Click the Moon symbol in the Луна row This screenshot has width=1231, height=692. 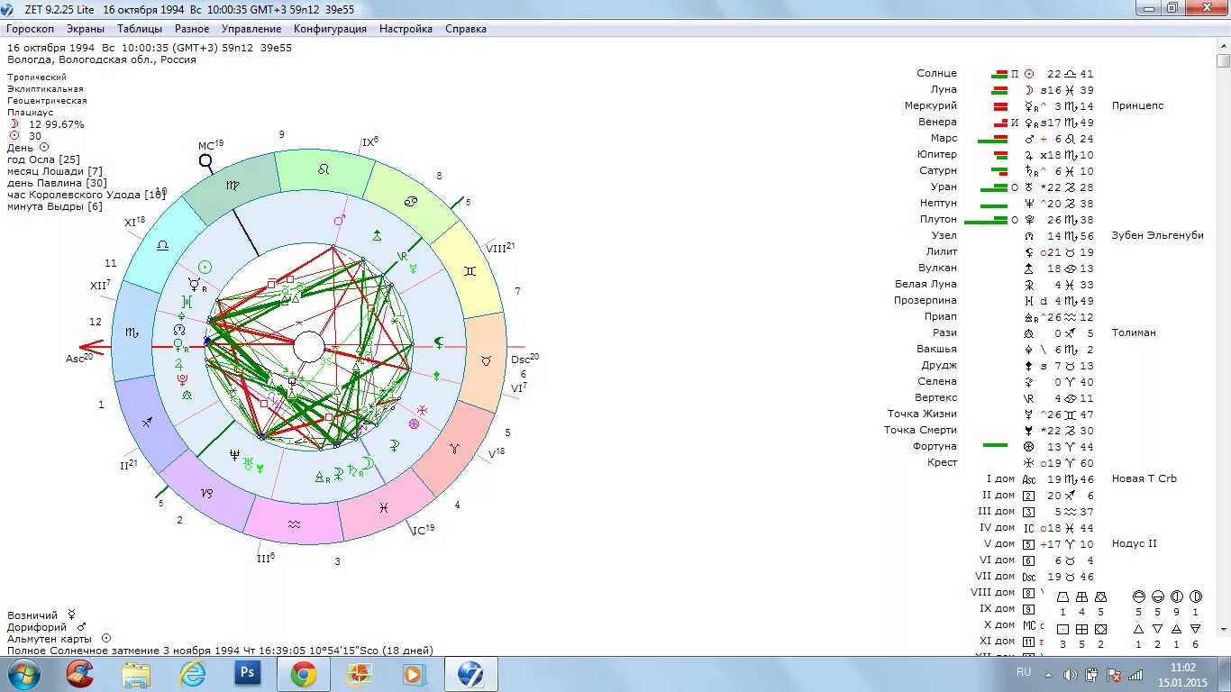[x=1029, y=90]
